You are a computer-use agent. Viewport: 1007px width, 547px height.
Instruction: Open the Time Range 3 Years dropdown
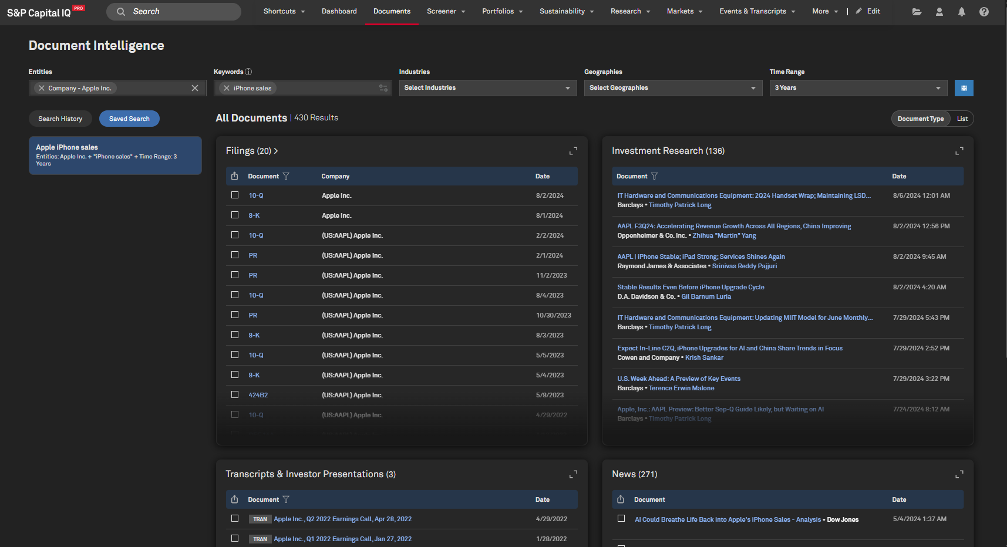coord(858,88)
